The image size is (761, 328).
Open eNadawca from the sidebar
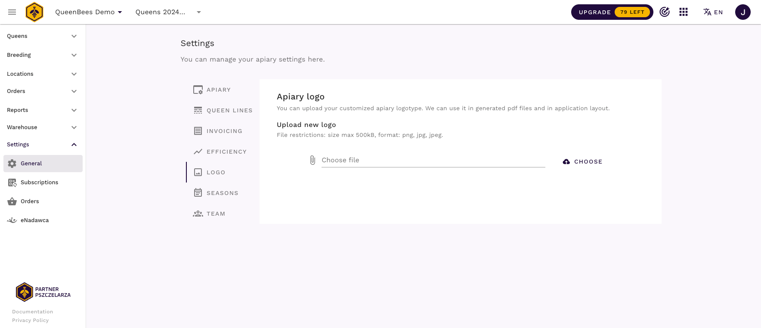(x=34, y=220)
